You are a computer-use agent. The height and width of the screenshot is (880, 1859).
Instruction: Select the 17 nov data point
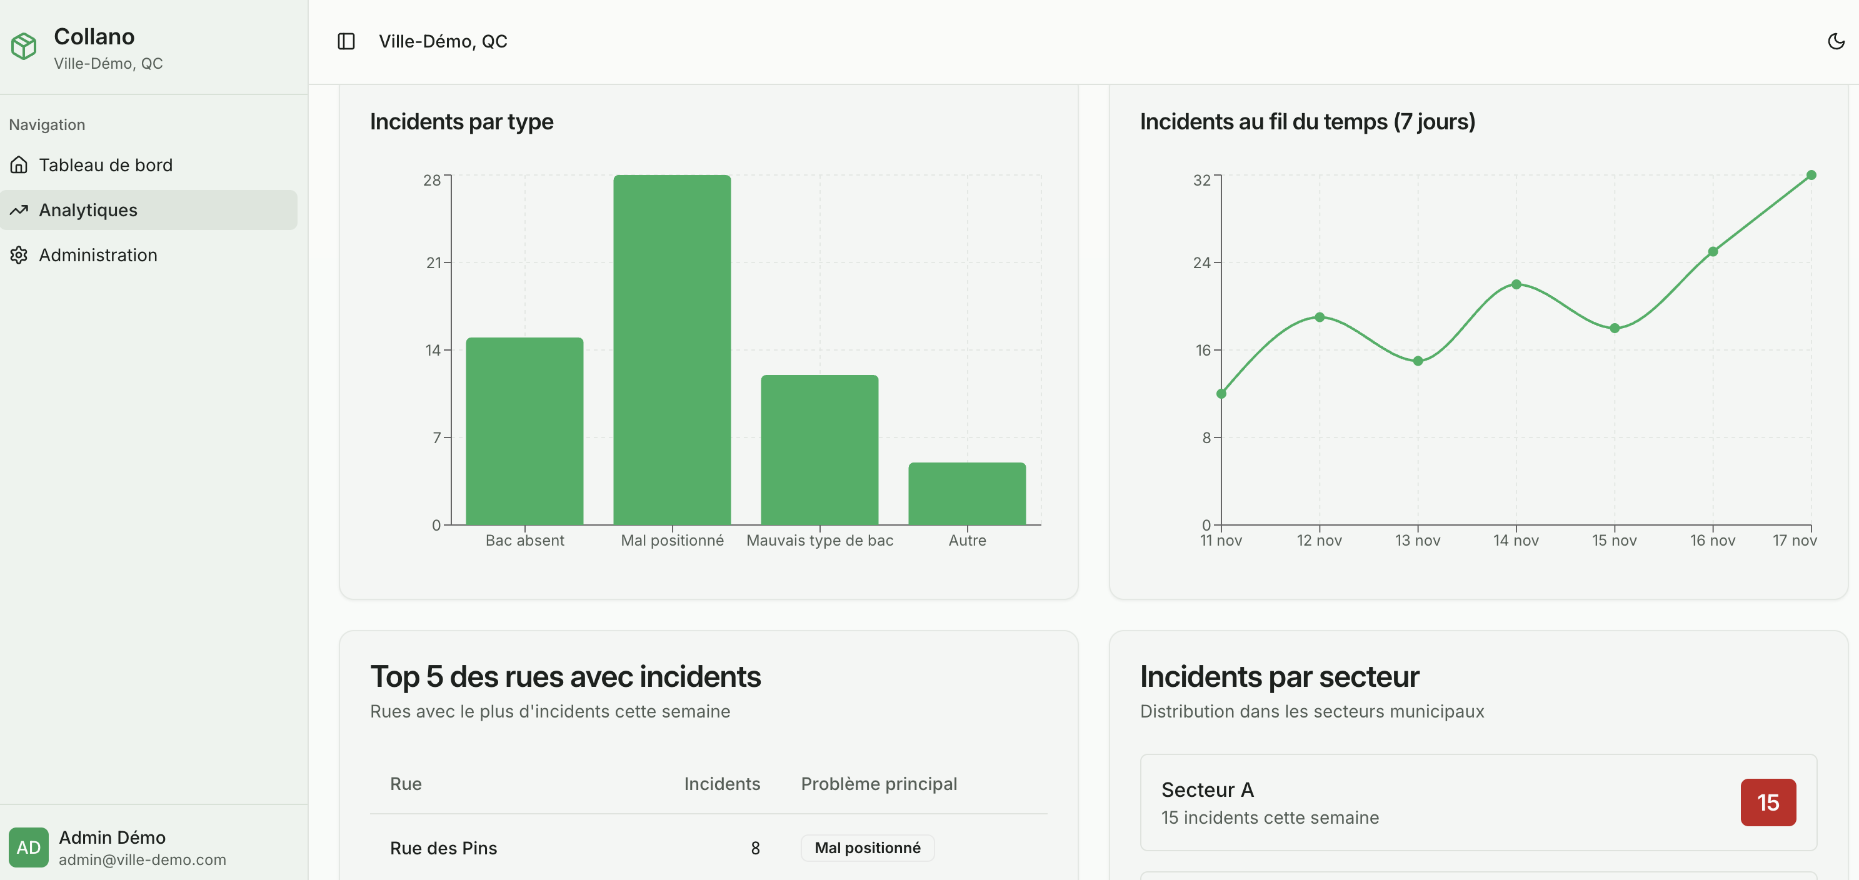(x=1812, y=173)
